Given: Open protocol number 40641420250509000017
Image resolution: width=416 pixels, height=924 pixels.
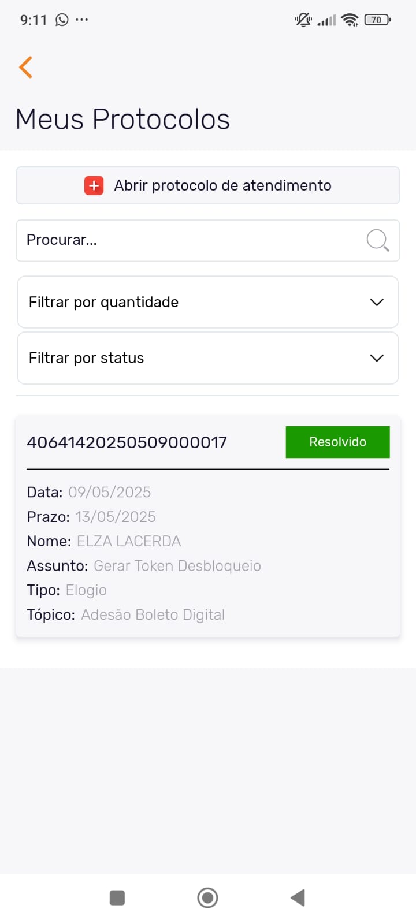Looking at the screenshot, I should (127, 442).
